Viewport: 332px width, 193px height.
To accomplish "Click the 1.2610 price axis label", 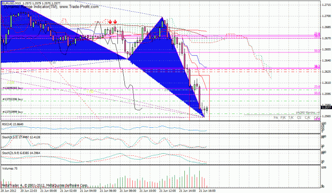I will [x=327, y=83].
